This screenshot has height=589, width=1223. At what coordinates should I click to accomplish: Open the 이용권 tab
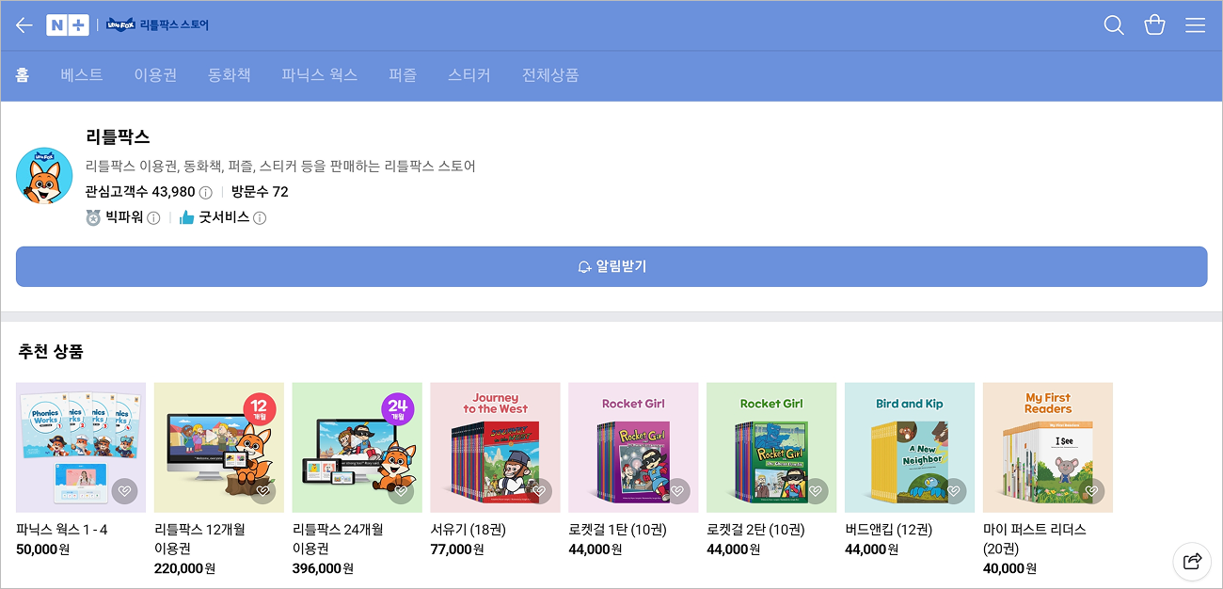point(155,75)
